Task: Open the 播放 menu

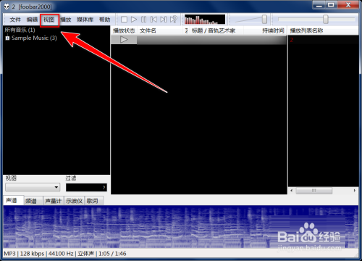Action: (x=66, y=20)
